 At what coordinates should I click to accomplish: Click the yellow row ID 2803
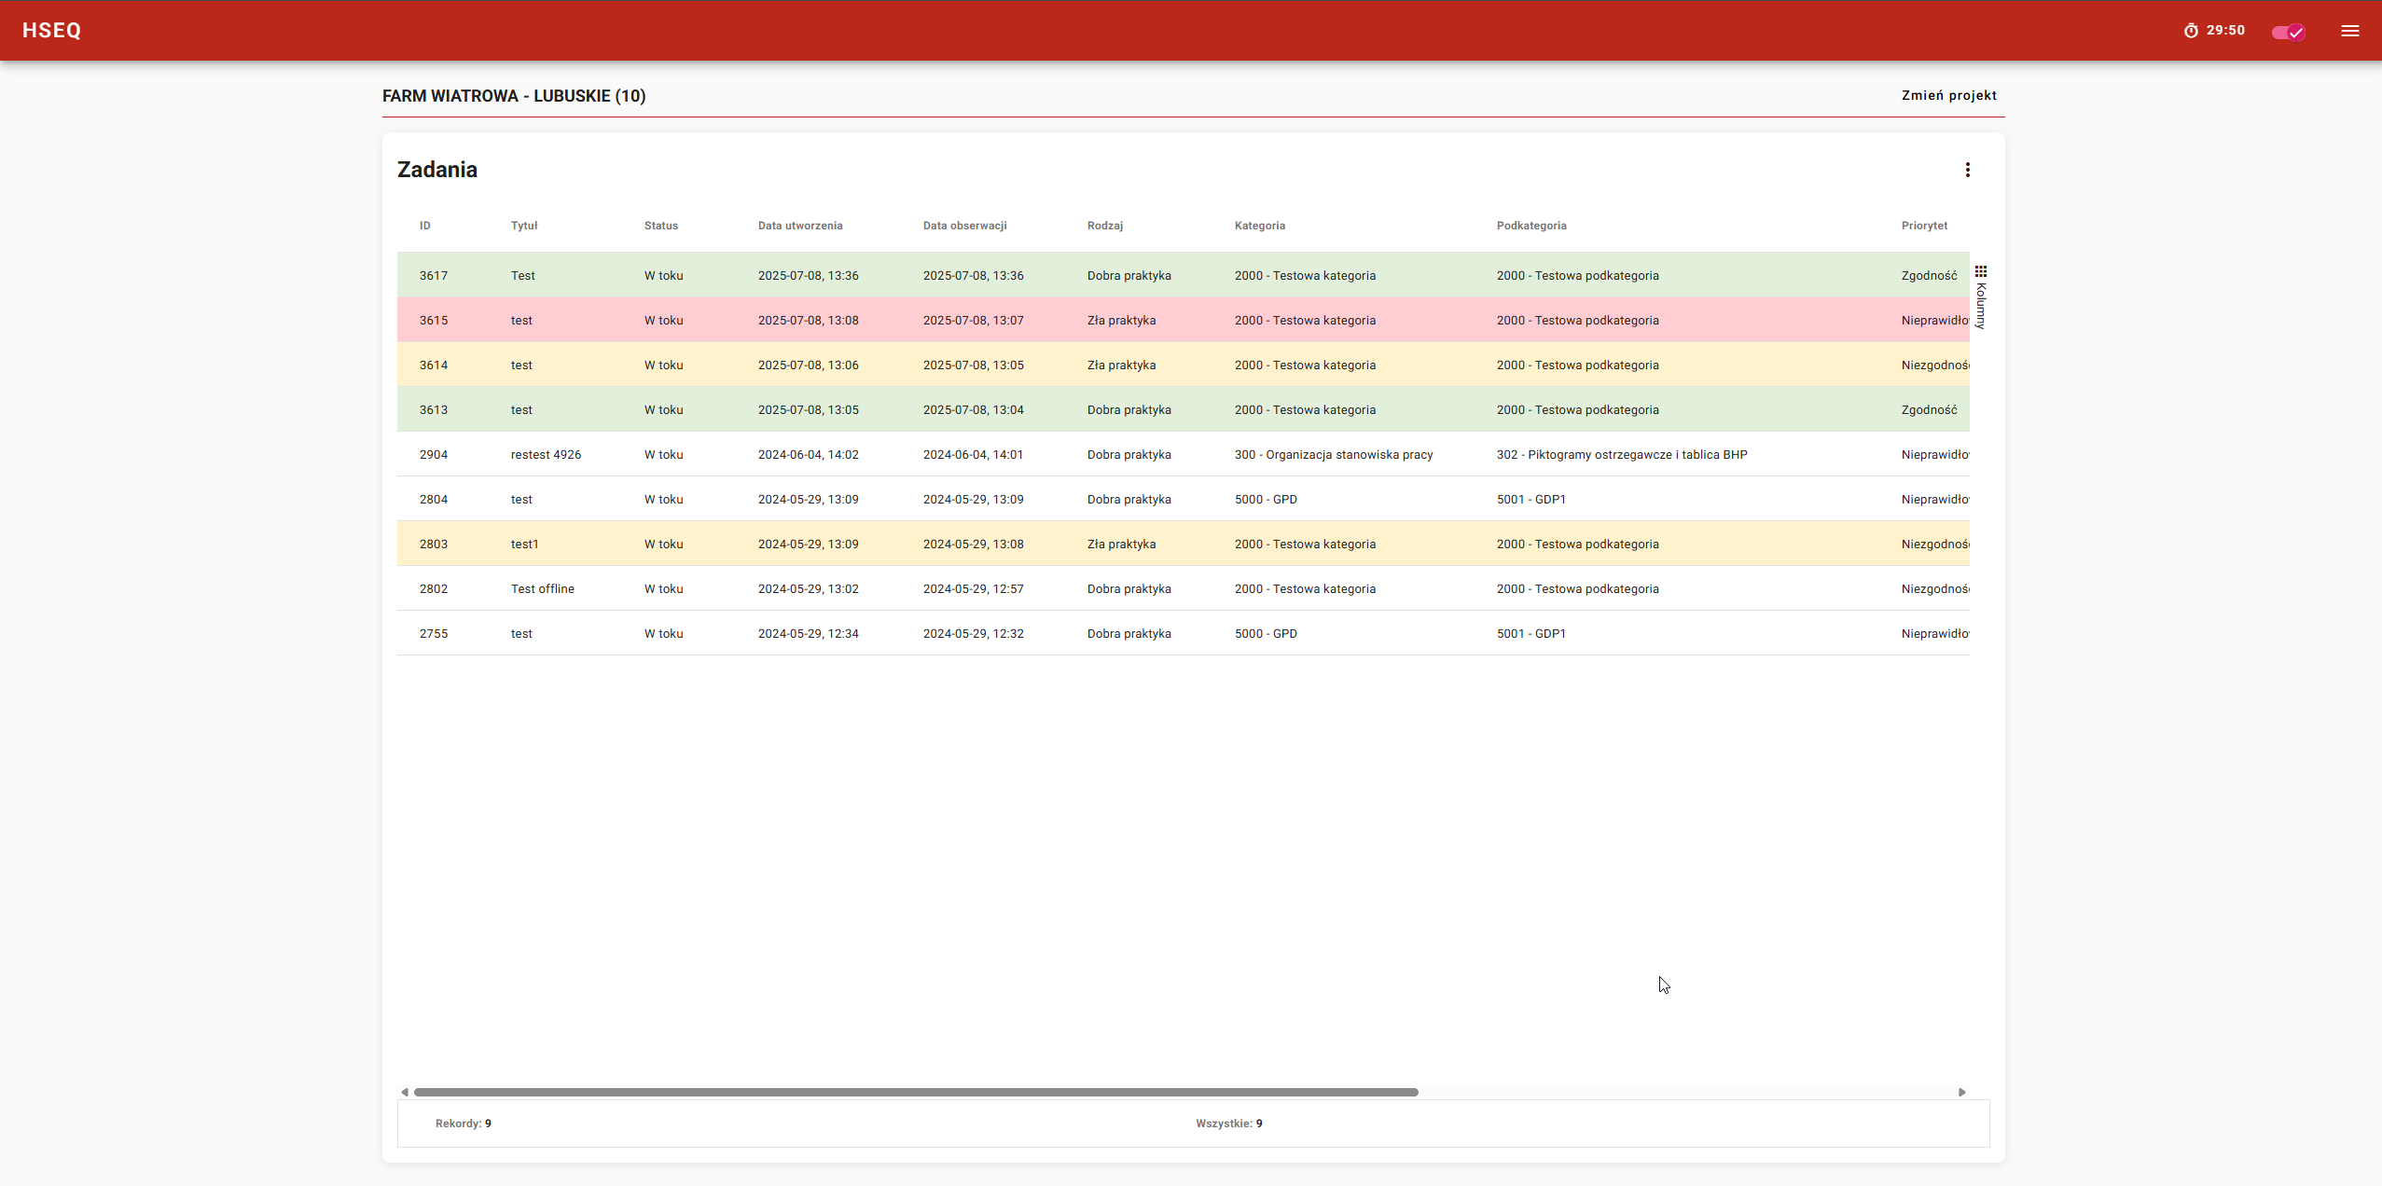coord(434,545)
